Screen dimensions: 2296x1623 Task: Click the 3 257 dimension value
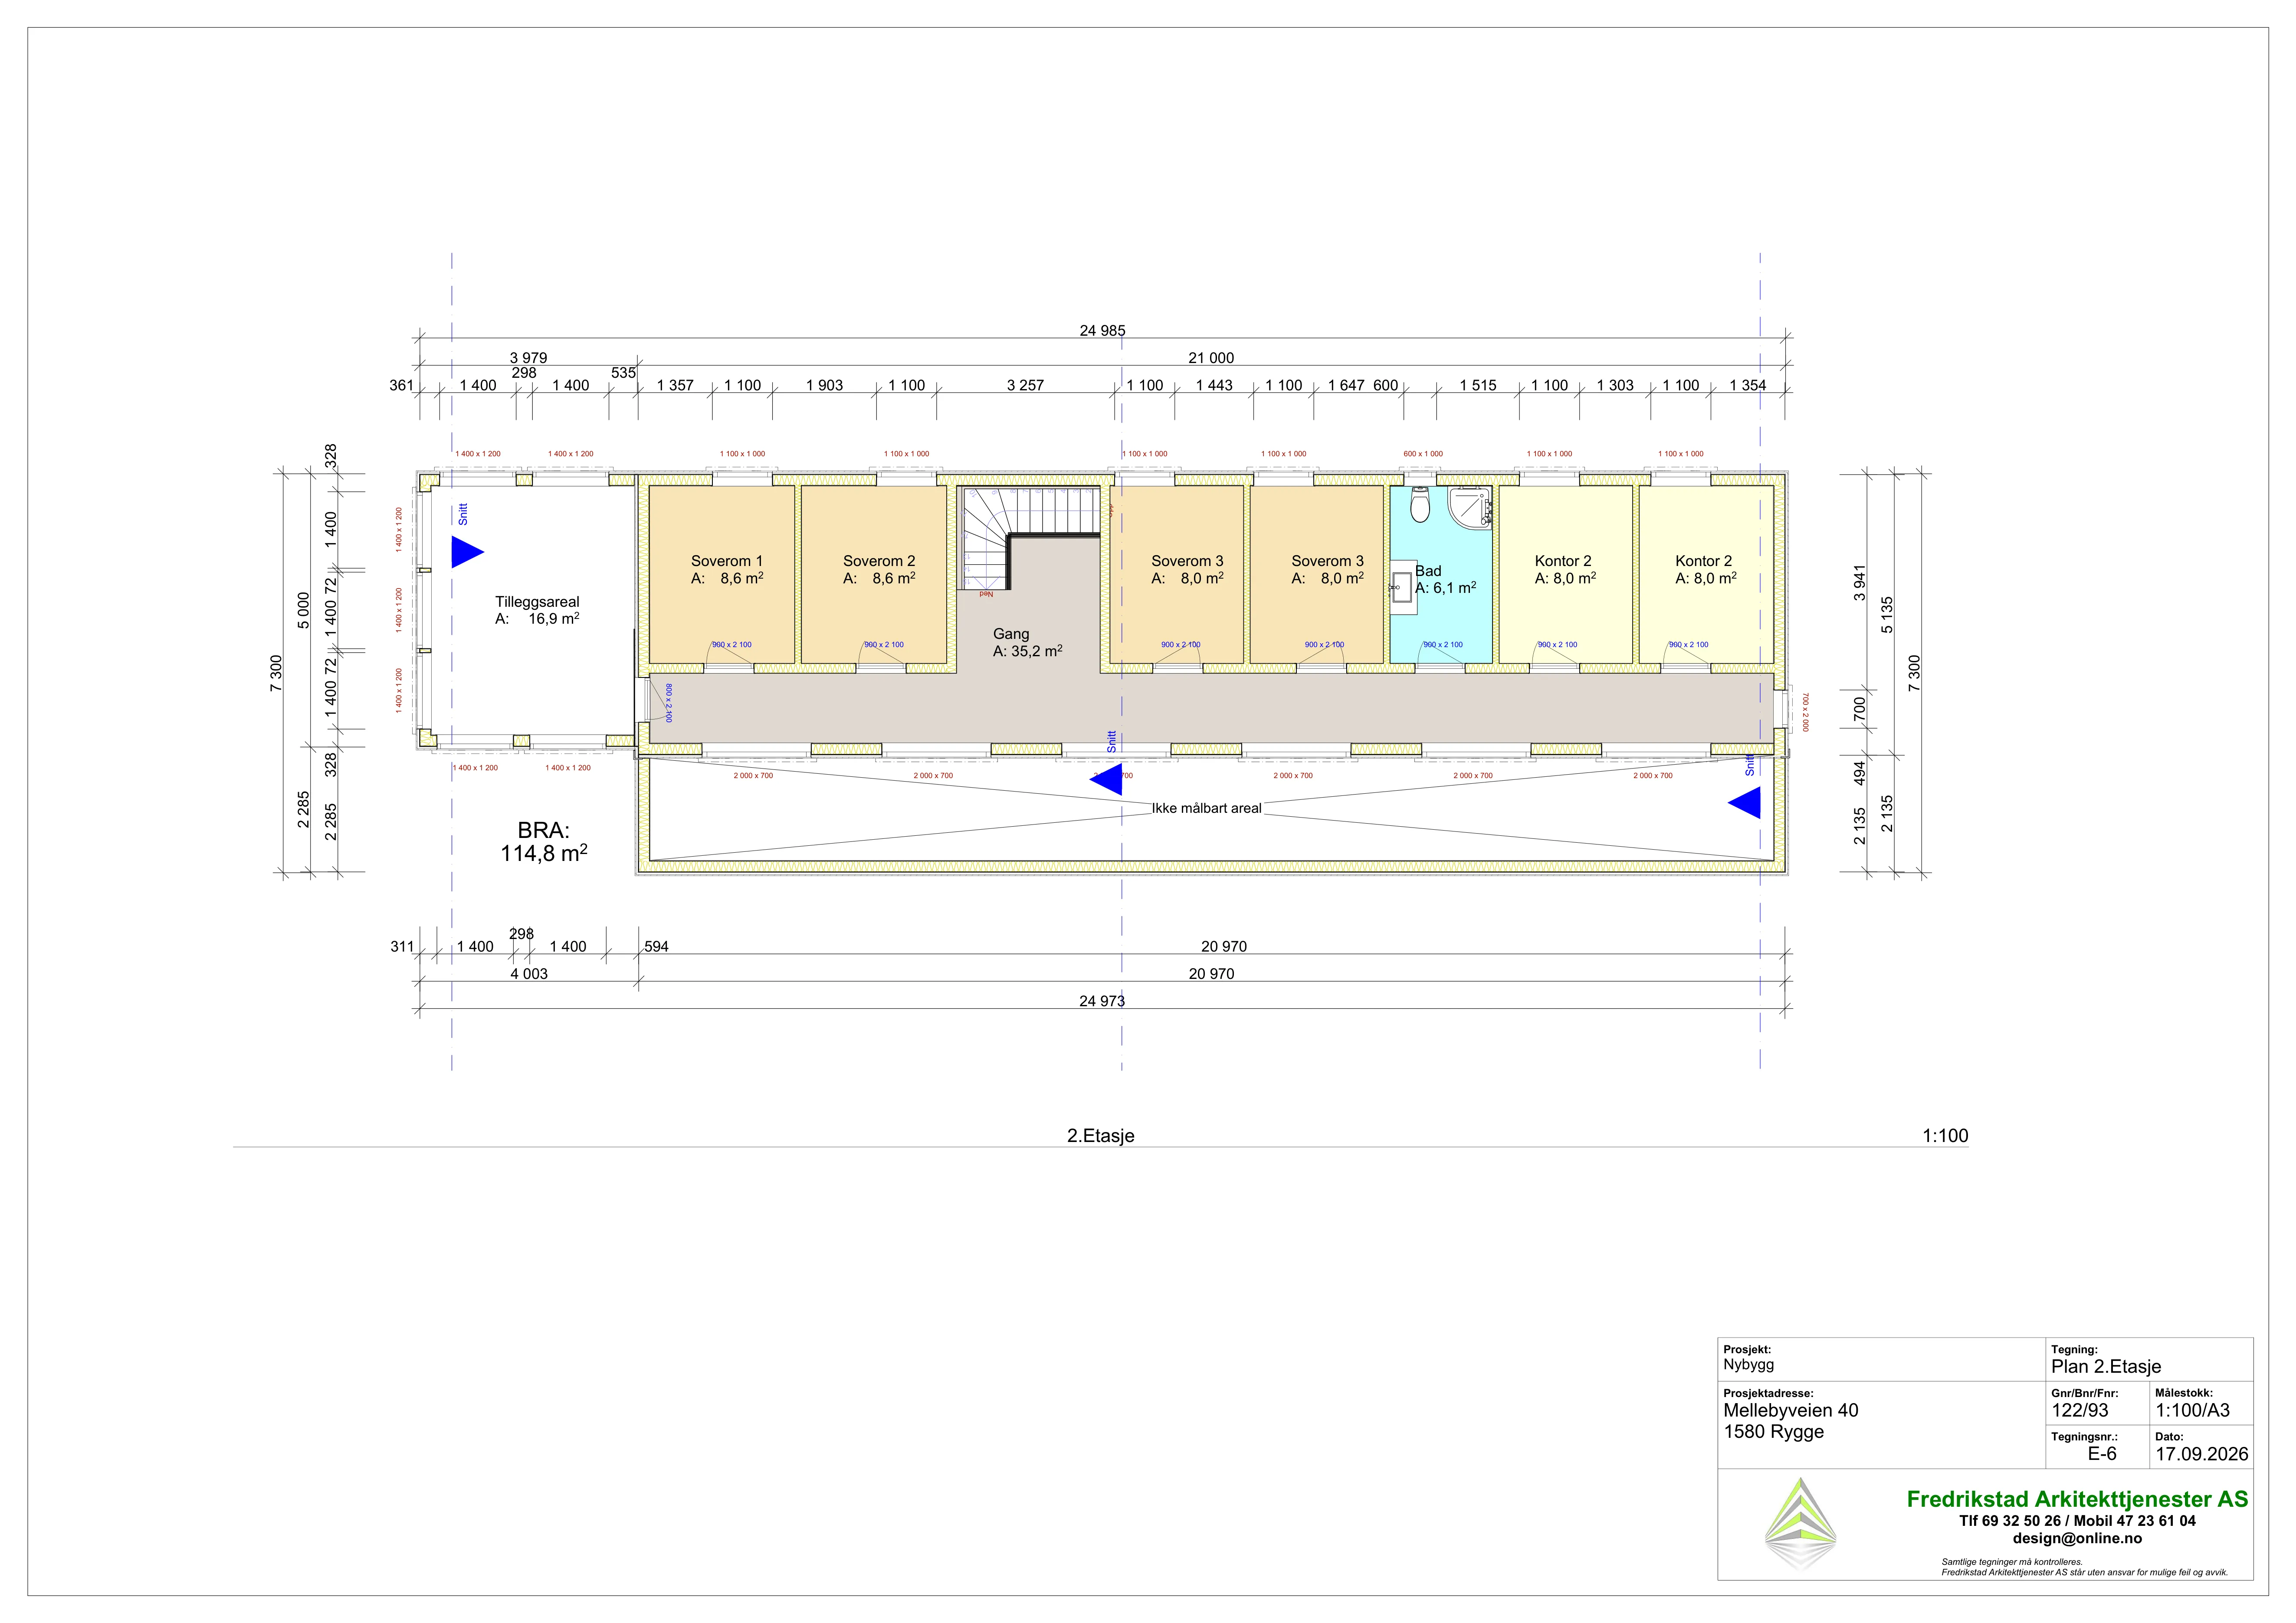(1025, 385)
